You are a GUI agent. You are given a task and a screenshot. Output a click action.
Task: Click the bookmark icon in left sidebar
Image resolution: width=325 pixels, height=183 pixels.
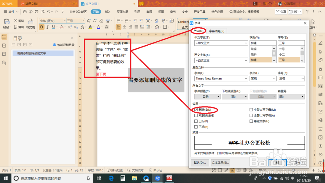coord(4,54)
